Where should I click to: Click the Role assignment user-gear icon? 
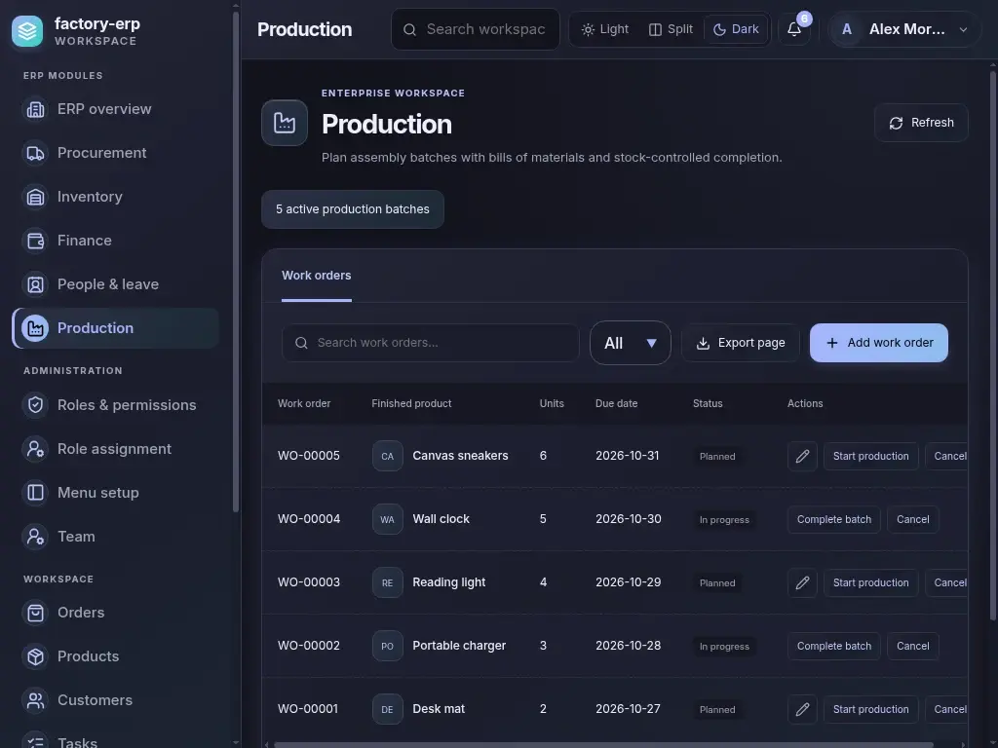click(36, 449)
